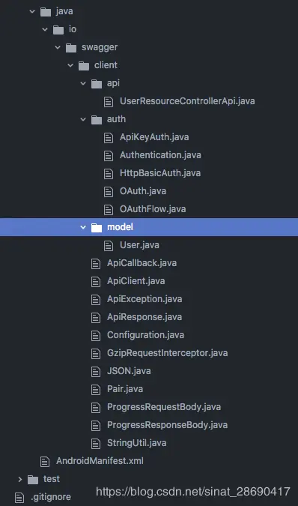Select the auth folder label
298x506 pixels.
(x=116, y=119)
